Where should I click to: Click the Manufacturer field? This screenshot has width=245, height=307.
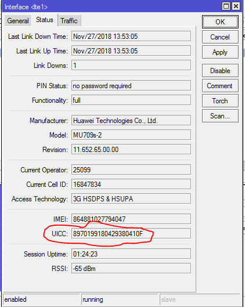tap(131, 120)
